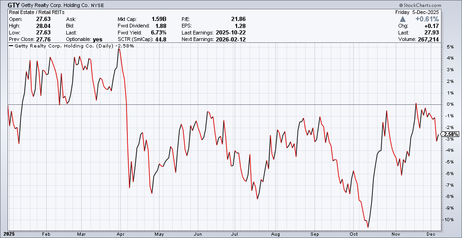Open the Real Estate / Retail REITs sector label
This screenshot has height=238, width=462.
click(37, 12)
